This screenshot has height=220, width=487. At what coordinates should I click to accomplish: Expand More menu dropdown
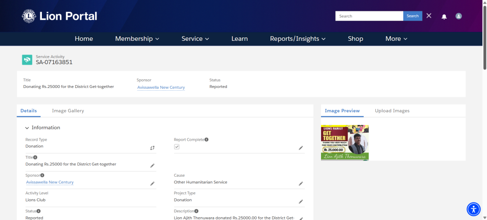pyautogui.click(x=396, y=39)
